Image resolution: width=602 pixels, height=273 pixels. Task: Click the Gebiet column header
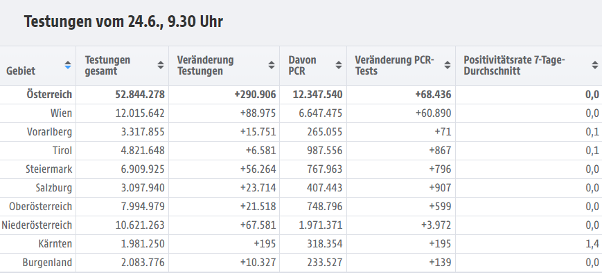[21, 70]
